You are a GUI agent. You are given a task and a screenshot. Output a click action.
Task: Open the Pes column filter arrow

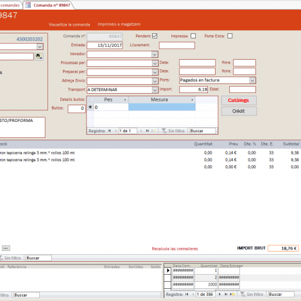pos(125,99)
